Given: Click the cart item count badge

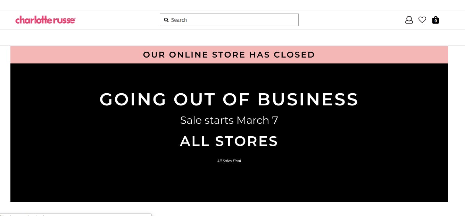Looking at the screenshot, I should (x=435, y=21).
